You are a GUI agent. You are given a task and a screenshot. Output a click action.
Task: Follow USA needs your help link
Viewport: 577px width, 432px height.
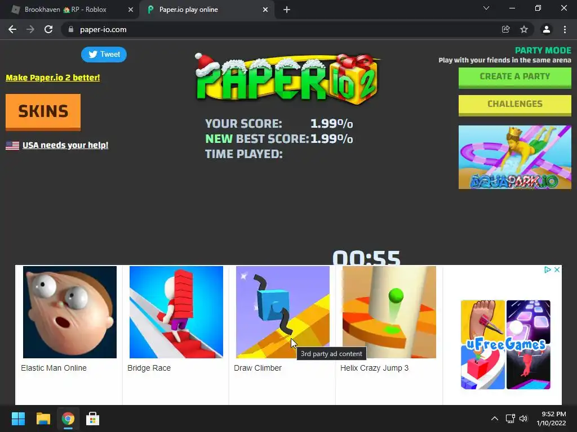[65, 145]
